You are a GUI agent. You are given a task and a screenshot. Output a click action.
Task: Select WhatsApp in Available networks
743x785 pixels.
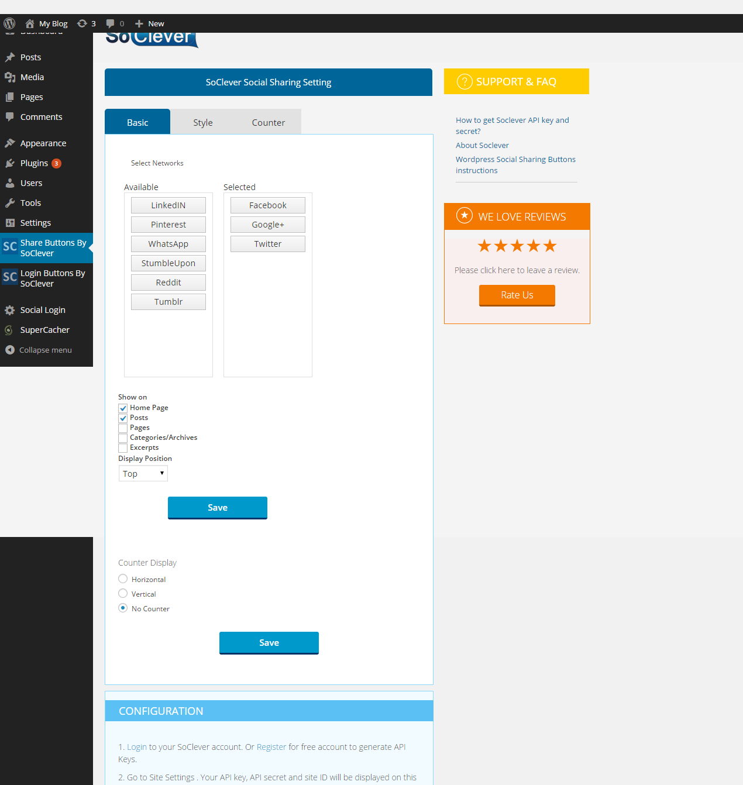(x=168, y=244)
